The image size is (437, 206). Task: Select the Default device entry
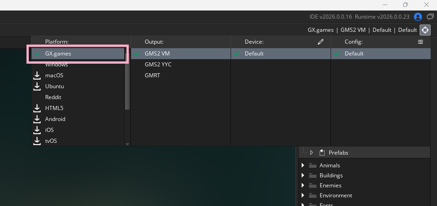281,54
